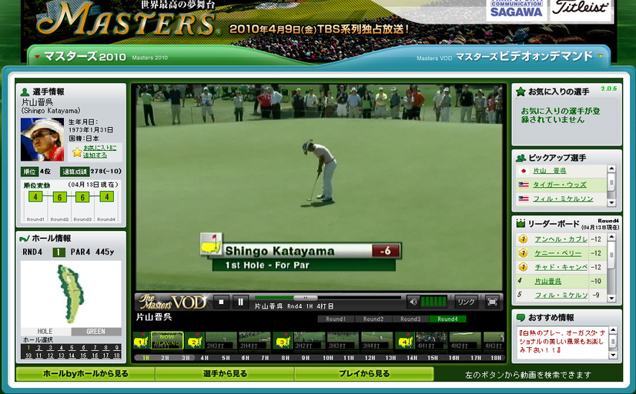Jump to 12H on hole timeline
Image resolution: width=636 pixels, height=394 pixels.
(370, 358)
